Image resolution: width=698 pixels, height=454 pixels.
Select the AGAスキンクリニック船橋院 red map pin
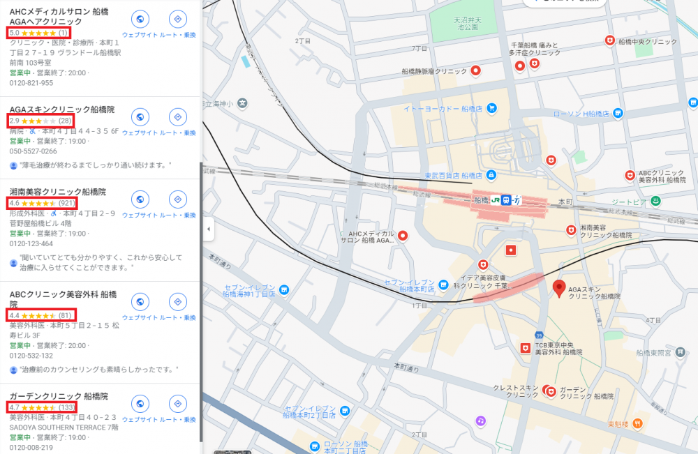(x=558, y=289)
